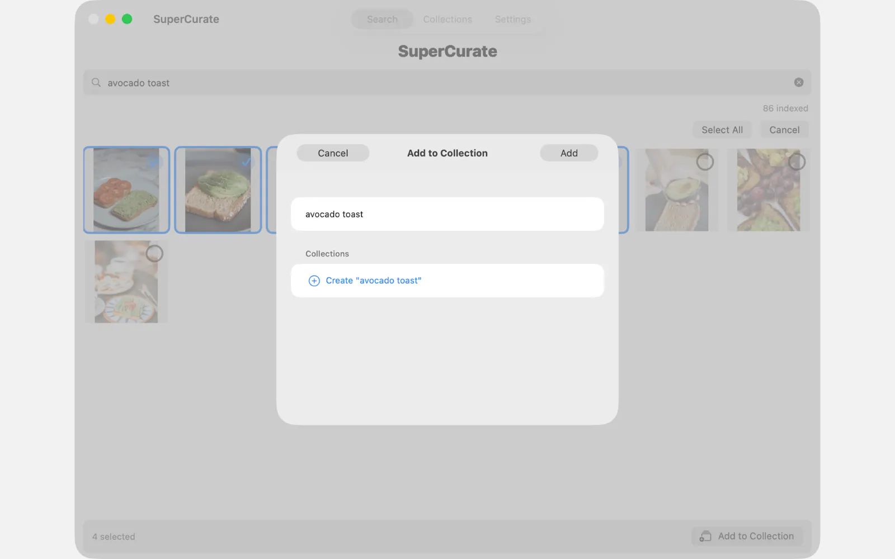Open the breakfast plates thumbnail in second row
This screenshot has width=895, height=559.
click(x=126, y=282)
